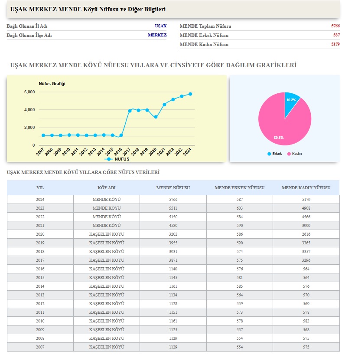Open the MERKEZ district link
This screenshot has height=355, width=342.
coord(157,35)
